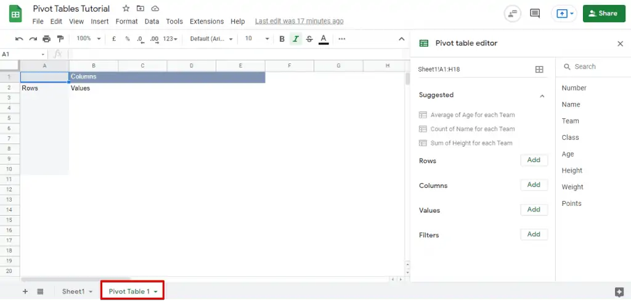Open the zoom level dropdown
The height and width of the screenshot is (302, 631).
coord(89,39)
